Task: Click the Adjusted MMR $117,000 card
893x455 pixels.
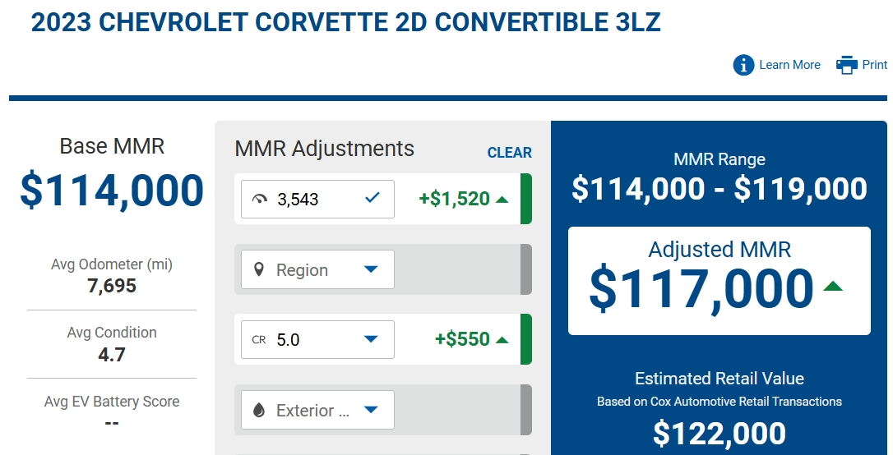Action: (x=719, y=281)
